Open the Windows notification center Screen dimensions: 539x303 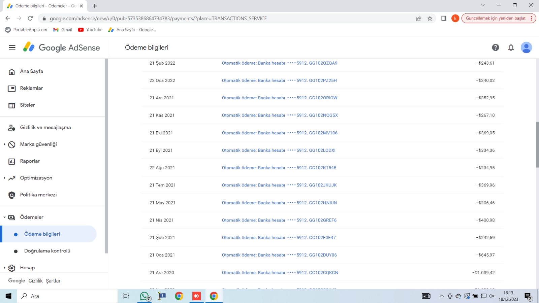click(x=528, y=297)
